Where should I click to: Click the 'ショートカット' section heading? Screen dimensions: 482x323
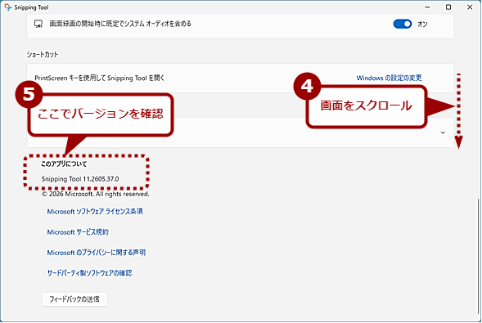click(x=43, y=55)
